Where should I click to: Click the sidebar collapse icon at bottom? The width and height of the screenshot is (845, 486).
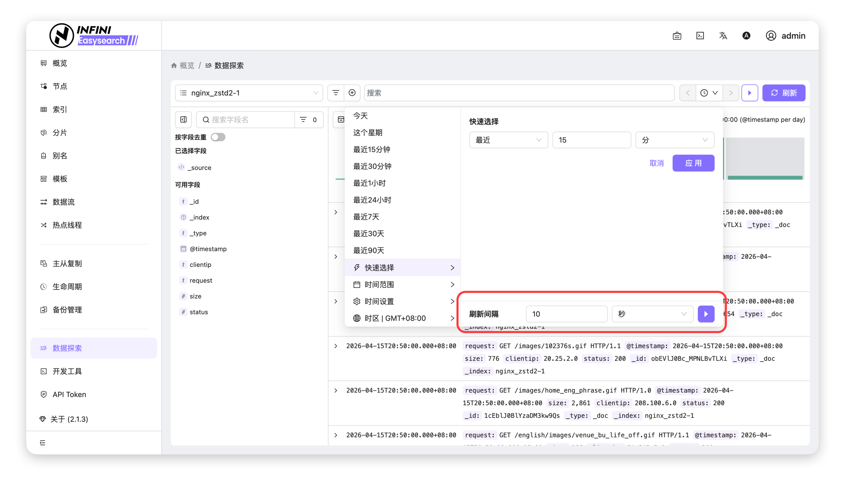(x=43, y=443)
